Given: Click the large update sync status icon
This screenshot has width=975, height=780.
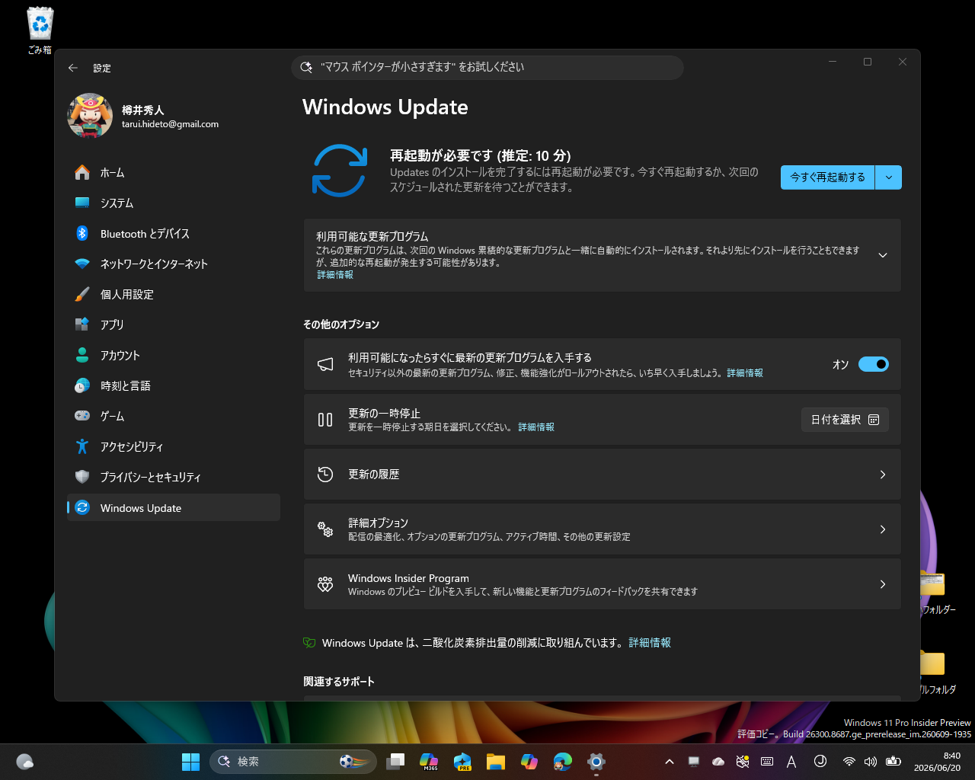Looking at the screenshot, I should point(340,171).
